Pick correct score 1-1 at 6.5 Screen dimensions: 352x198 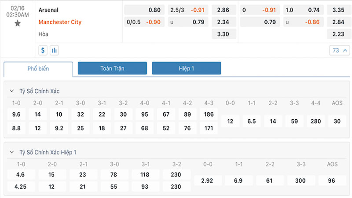point(252,121)
